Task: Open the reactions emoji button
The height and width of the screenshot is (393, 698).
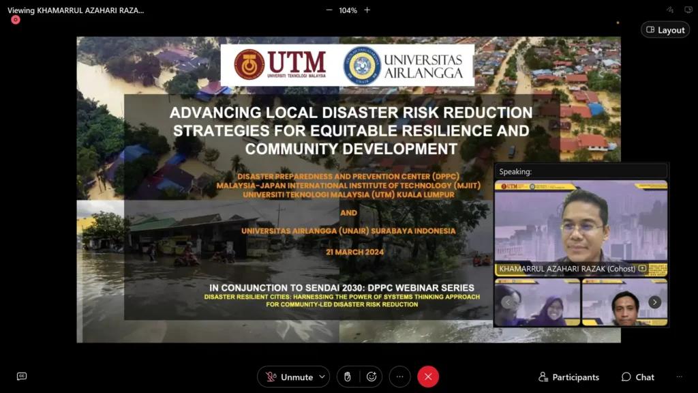Action: tap(371, 377)
